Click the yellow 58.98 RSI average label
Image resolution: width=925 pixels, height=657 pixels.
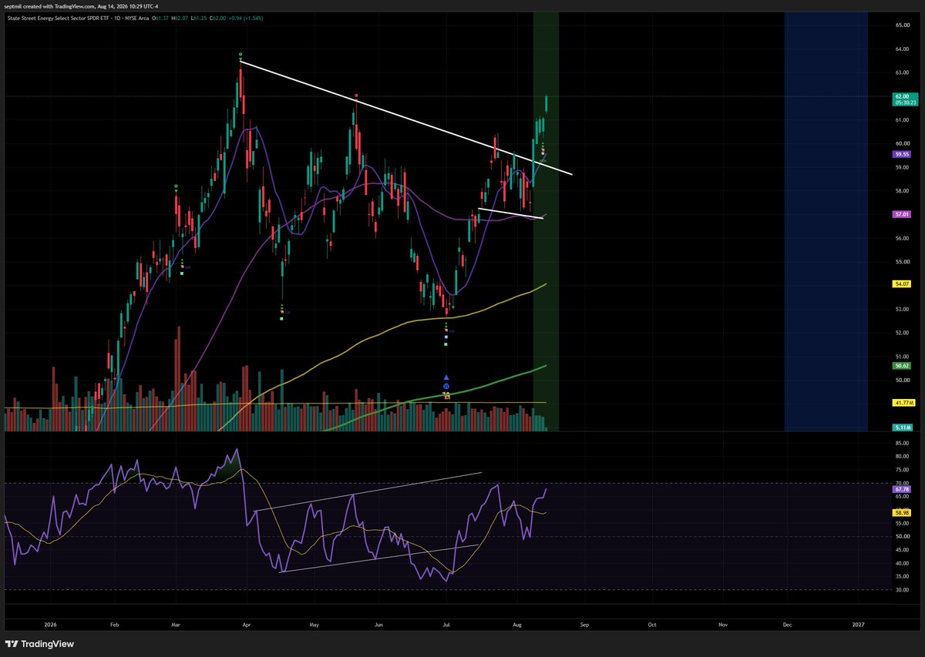902,512
